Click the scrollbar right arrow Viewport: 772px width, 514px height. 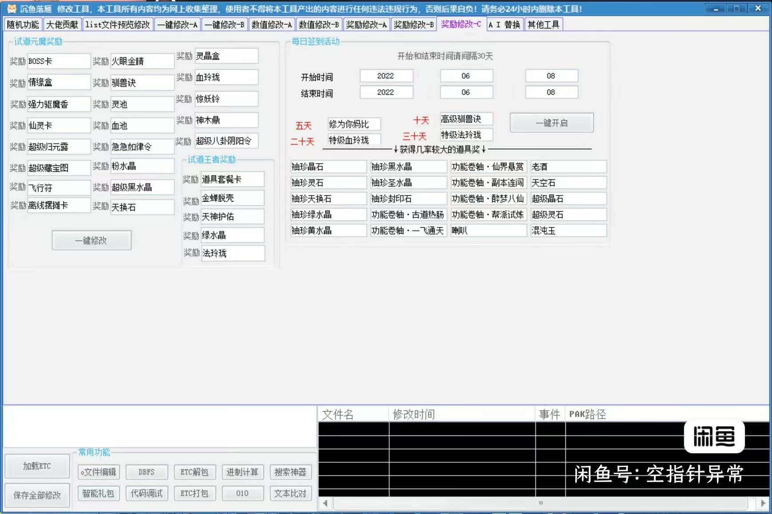763,503
